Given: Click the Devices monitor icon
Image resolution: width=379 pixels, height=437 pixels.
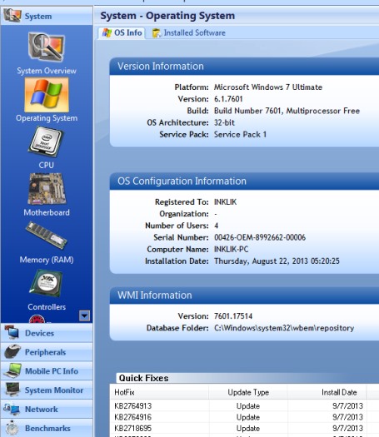Looking at the screenshot, I should [x=12, y=332].
